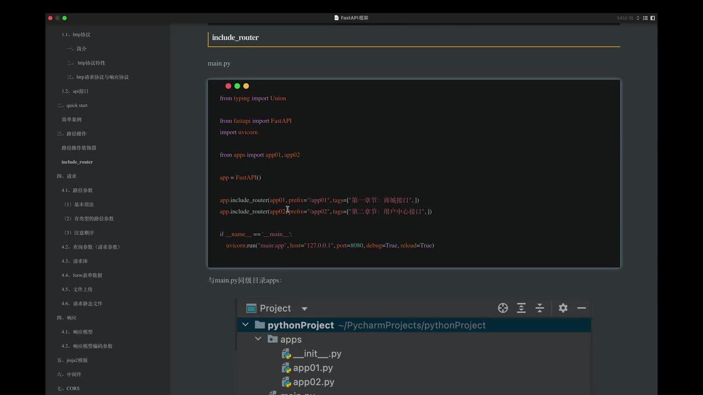Collapse the apps folder chevron
Screen dimensions: 703x395
click(x=258, y=339)
